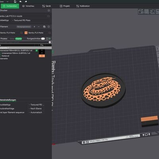159x159 pixels.
Task: Select the Druckplatte 1 row
Action: point(26,48)
